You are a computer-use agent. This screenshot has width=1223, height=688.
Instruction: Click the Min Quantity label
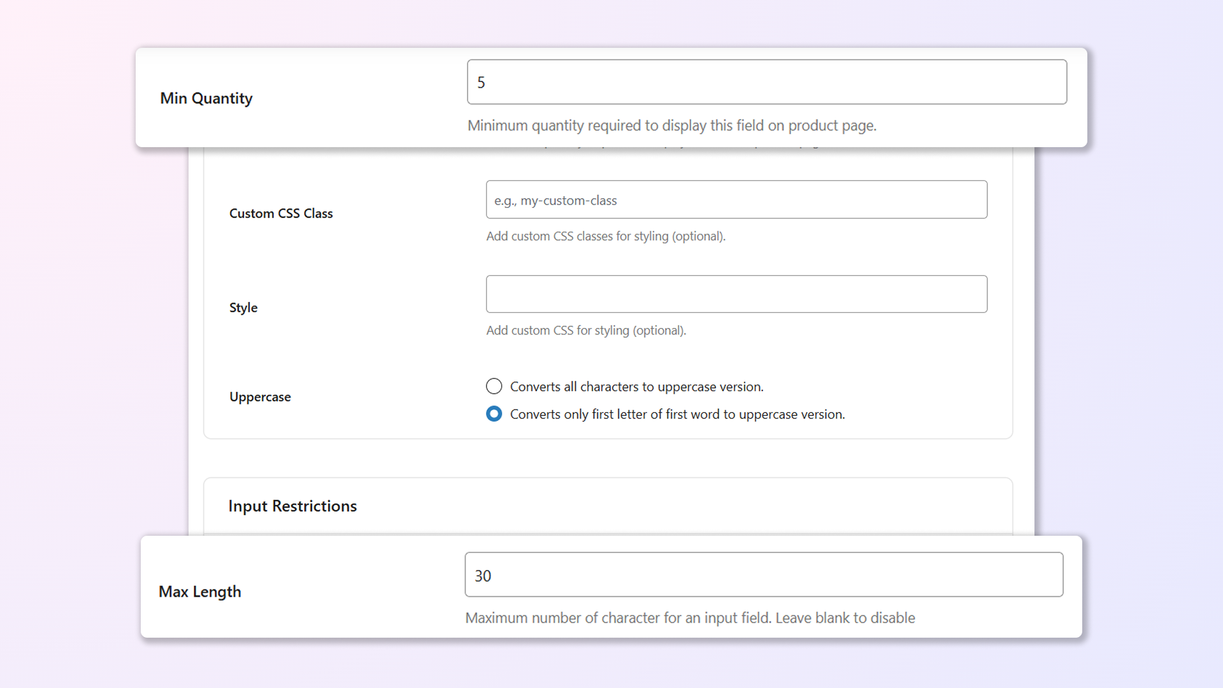coord(206,98)
